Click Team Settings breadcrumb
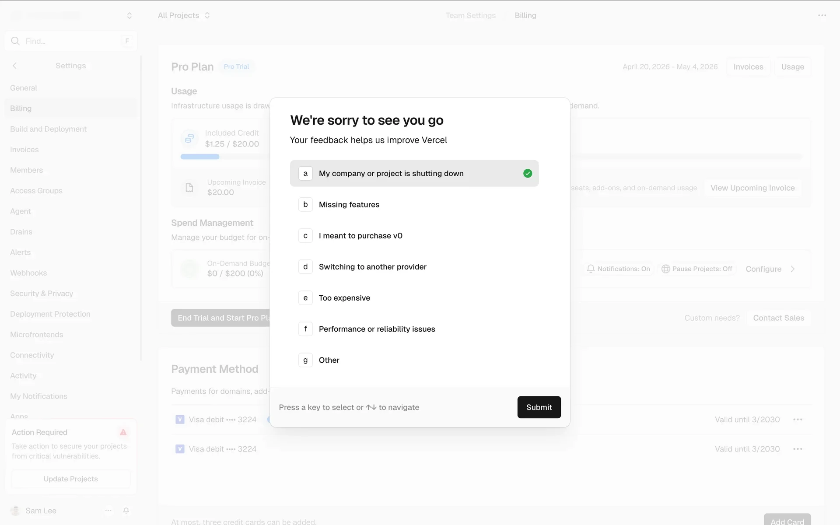The image size is (840, 525). (471, 15)
